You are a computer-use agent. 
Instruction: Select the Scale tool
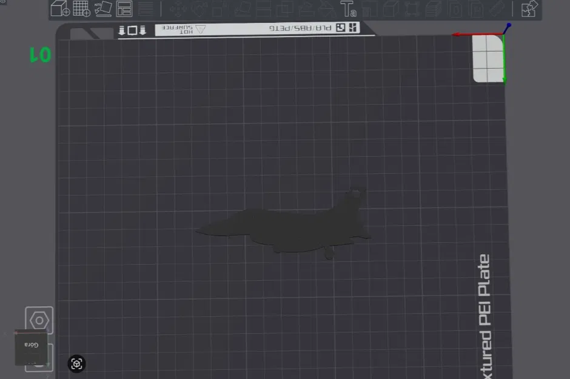click(x=218, y=8)
